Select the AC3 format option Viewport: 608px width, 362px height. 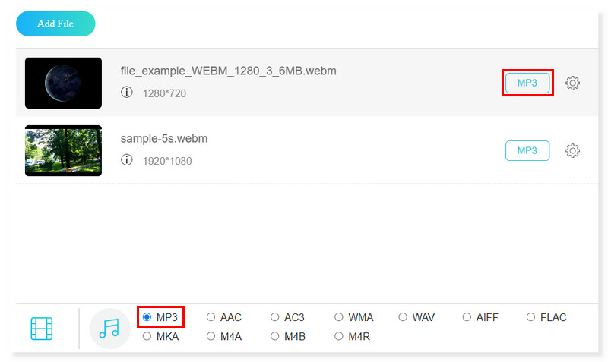coord(275,317)
